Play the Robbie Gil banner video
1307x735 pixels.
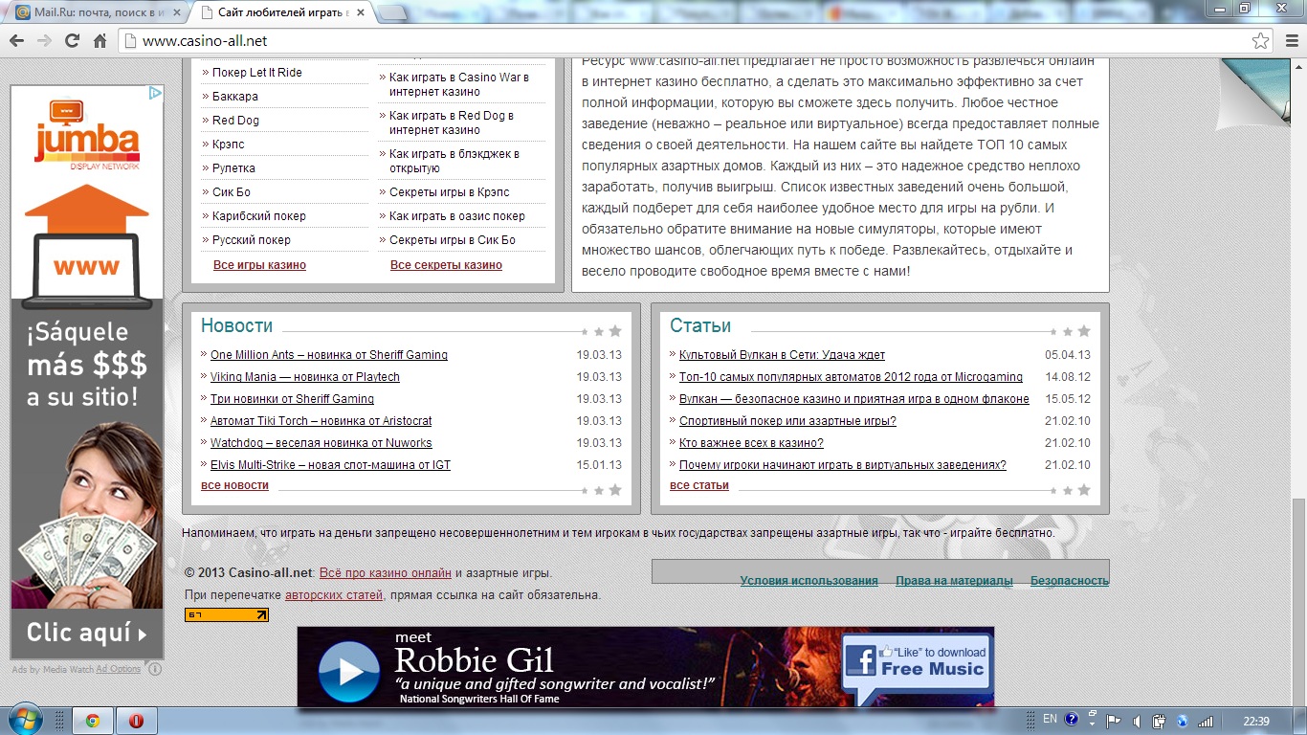pos(348,671)
